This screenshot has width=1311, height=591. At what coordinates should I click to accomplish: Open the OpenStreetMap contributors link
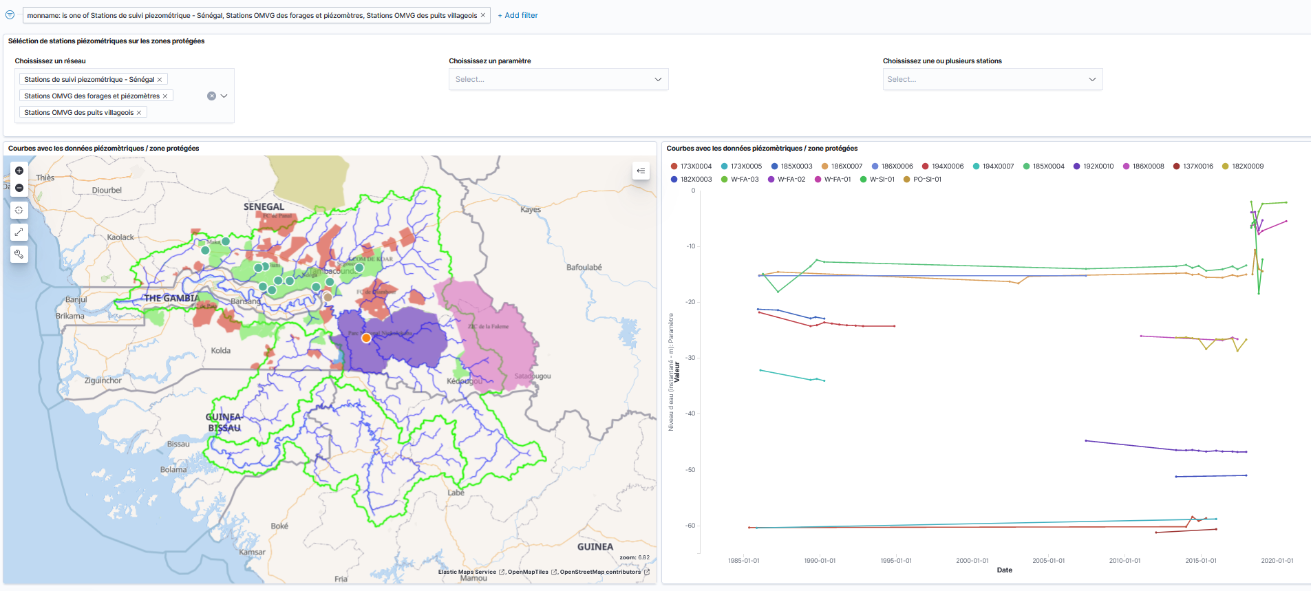[x=600, y=572]
